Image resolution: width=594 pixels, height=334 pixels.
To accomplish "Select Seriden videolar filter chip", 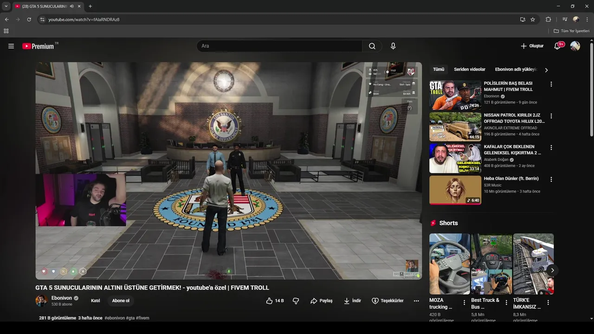I will [470, 70].
